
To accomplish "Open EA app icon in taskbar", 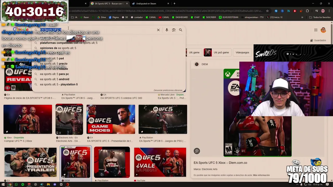I will [x=68, y=184].
